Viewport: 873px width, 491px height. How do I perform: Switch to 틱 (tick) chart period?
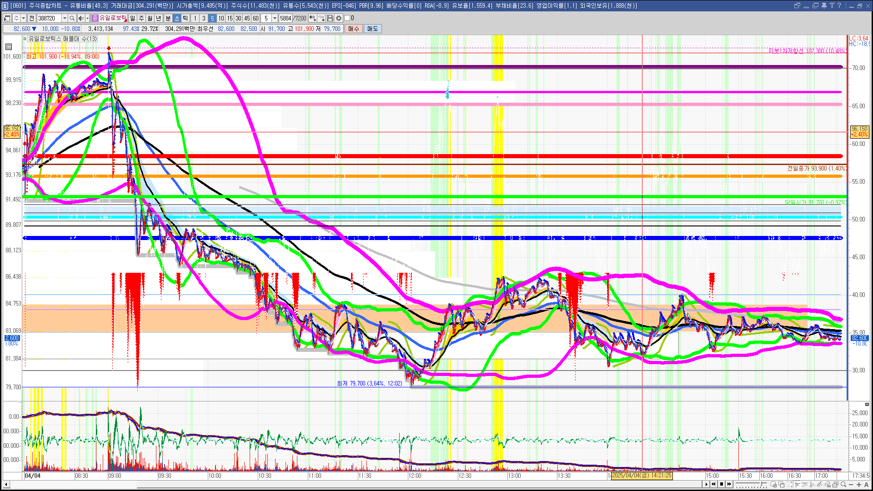186,18
